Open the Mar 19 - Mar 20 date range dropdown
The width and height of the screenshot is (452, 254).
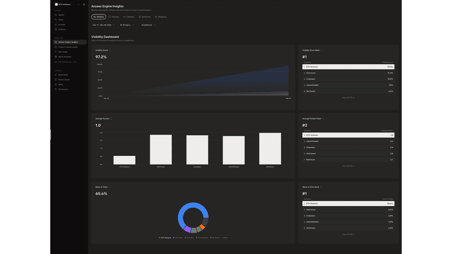104,25
